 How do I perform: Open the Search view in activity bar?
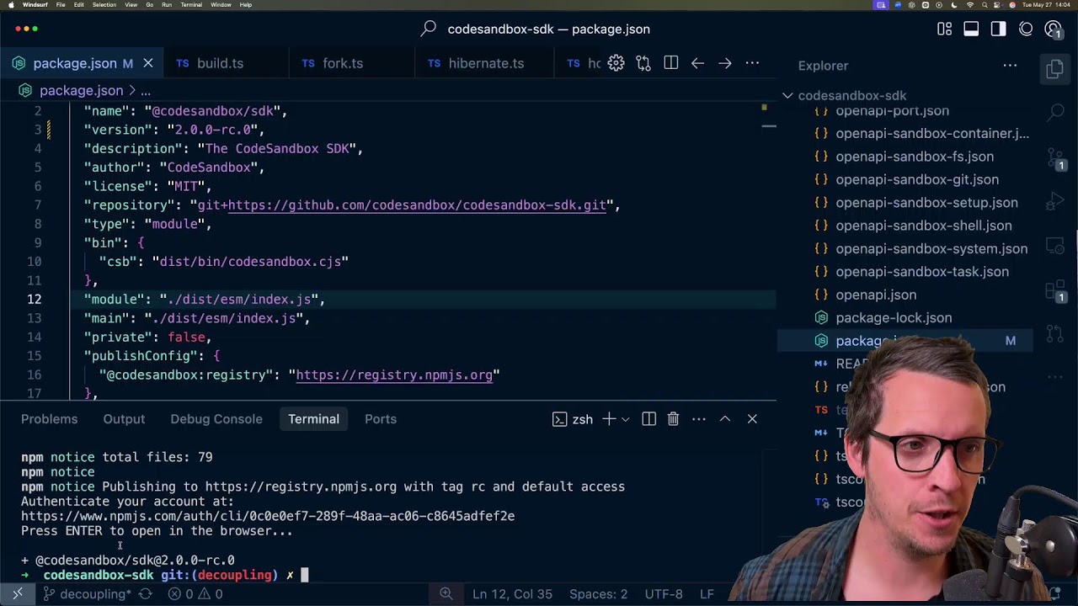(x=1055, y=111)
